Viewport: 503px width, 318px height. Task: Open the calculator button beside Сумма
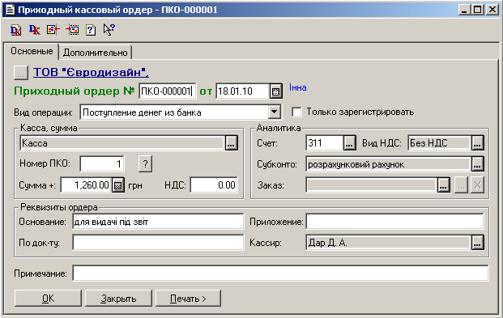tap(117, 185)
